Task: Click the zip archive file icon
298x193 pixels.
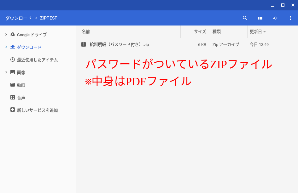Action: [84, 44]
